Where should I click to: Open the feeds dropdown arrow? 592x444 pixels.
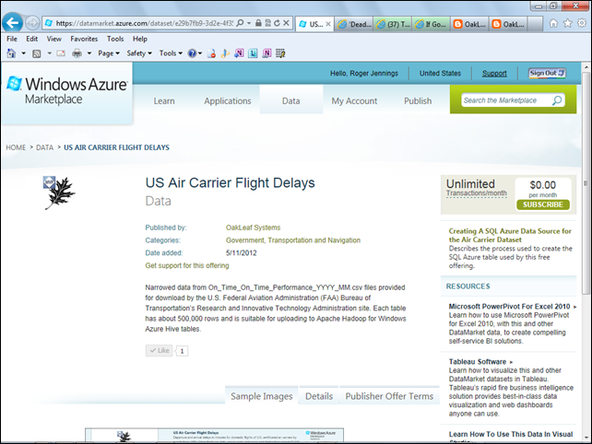point(49,53)
